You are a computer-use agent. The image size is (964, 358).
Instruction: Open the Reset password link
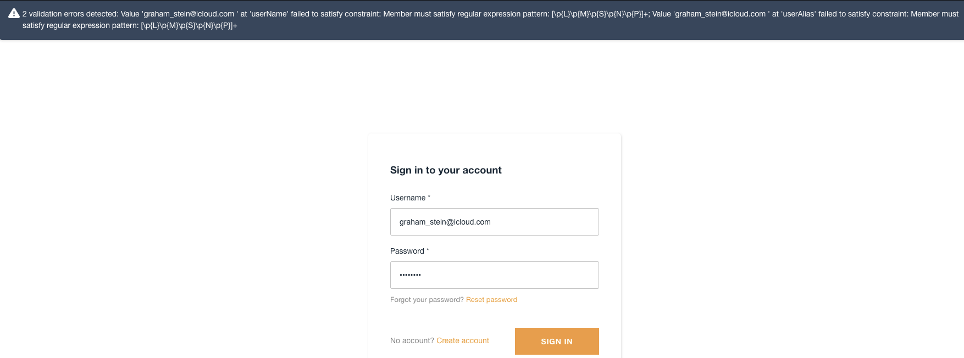491,299
